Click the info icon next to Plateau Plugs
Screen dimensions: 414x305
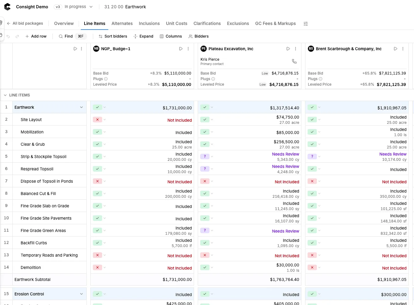(x=213, y=79)
